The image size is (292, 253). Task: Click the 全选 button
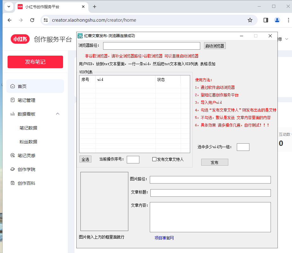(x=85, y=159)
